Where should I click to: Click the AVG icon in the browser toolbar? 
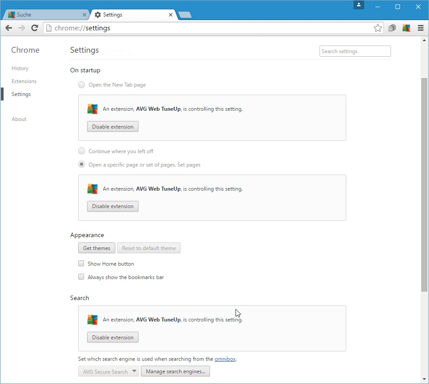(x=406, y=28)
